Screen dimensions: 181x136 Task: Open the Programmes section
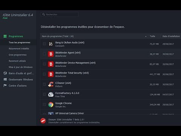point(16,36)
